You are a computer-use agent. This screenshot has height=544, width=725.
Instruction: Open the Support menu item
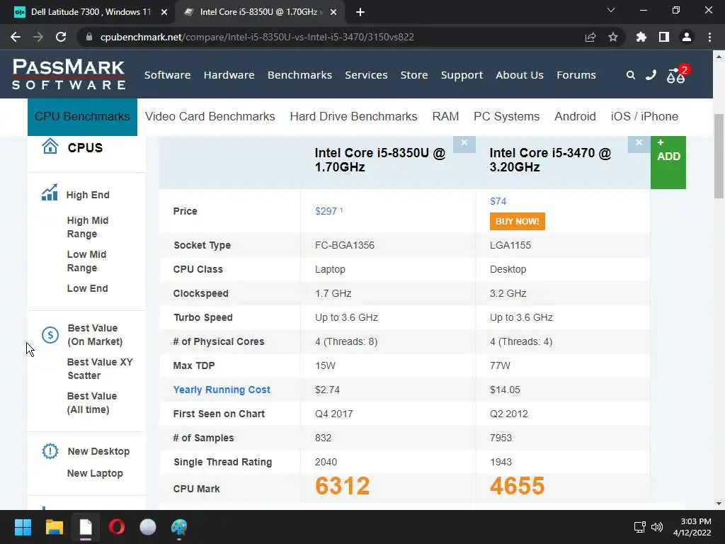pos(462,75)
